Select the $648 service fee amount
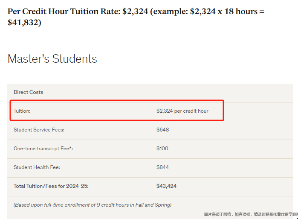Screen dimensions: 298x219 point(162,130)
